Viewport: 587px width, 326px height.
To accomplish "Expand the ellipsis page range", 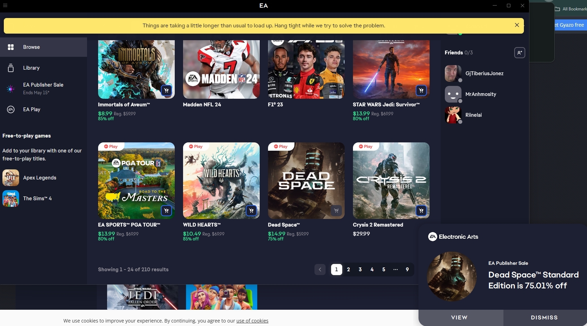I will pyautogui.click(x=396, y=270).
